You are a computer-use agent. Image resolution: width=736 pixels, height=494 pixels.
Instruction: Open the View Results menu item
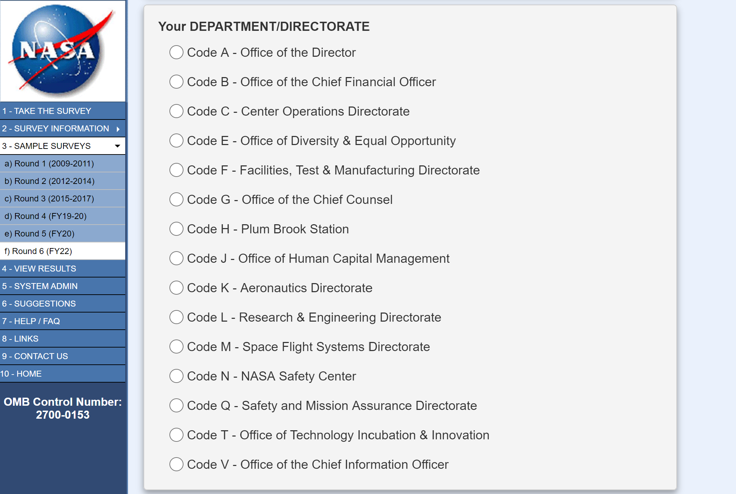coord(39,269)
